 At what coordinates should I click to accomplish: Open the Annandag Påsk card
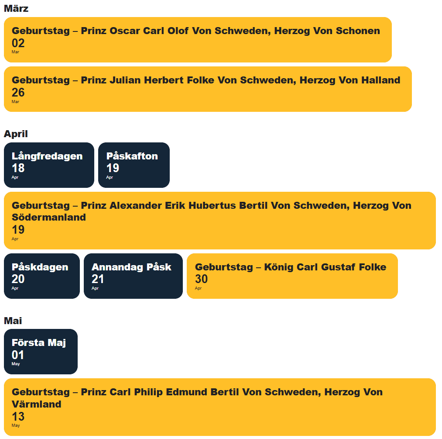click(x=133, y=276)
